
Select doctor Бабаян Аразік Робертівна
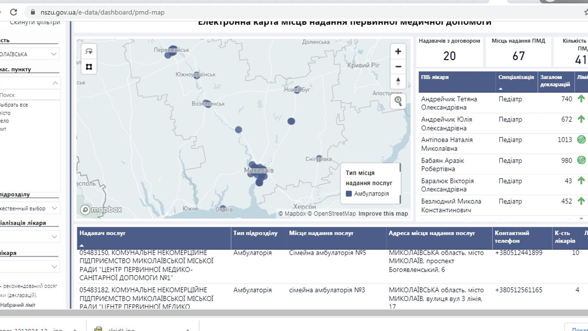pyautogui.click(x=443, y=165)
